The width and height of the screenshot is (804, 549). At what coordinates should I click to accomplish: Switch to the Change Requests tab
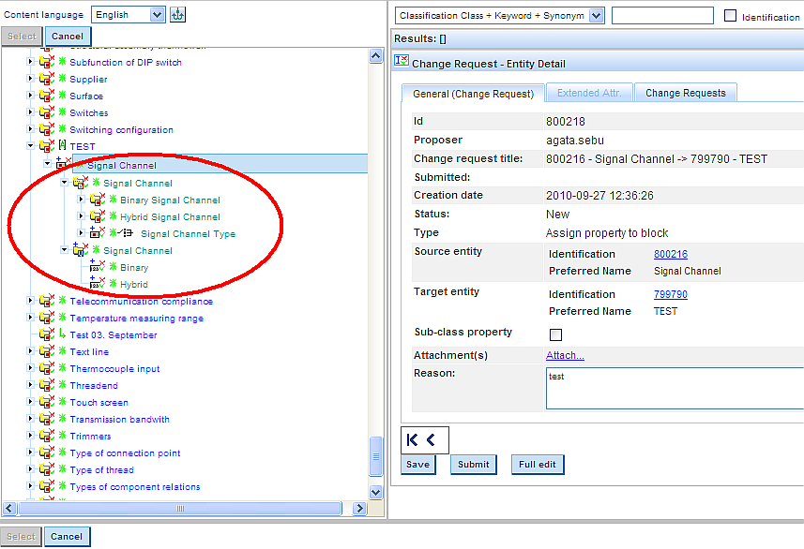click(x=685, y=93)
